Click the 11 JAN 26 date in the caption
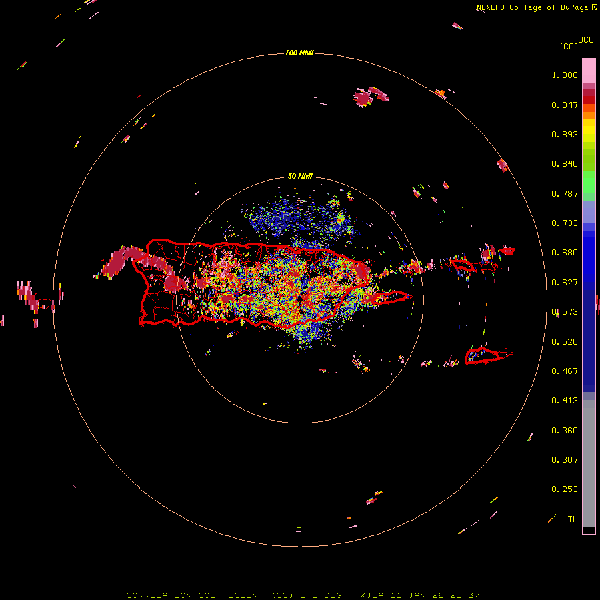The height and width of the screenshot is (600, 600). point(417,595)
